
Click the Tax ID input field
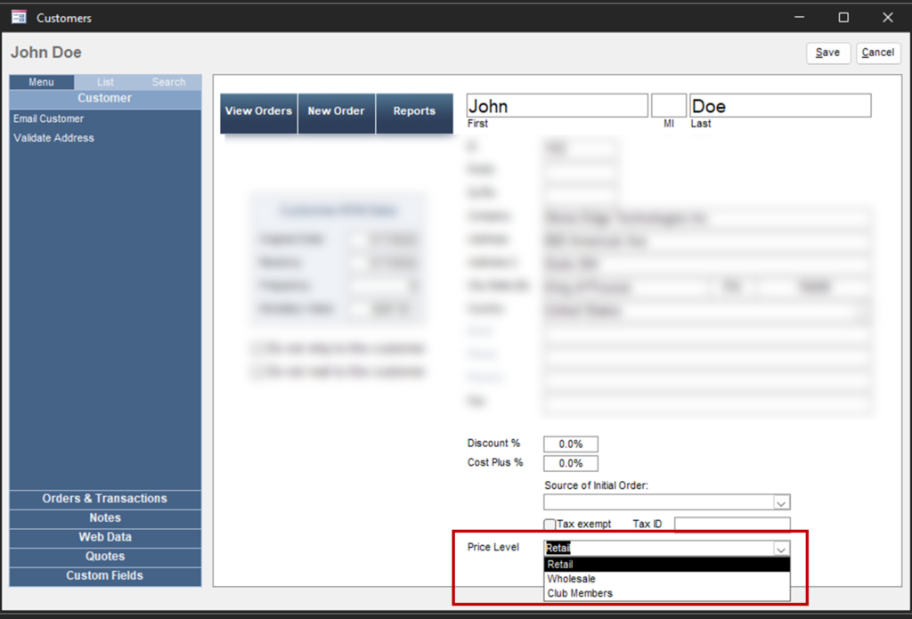(731, 525)
